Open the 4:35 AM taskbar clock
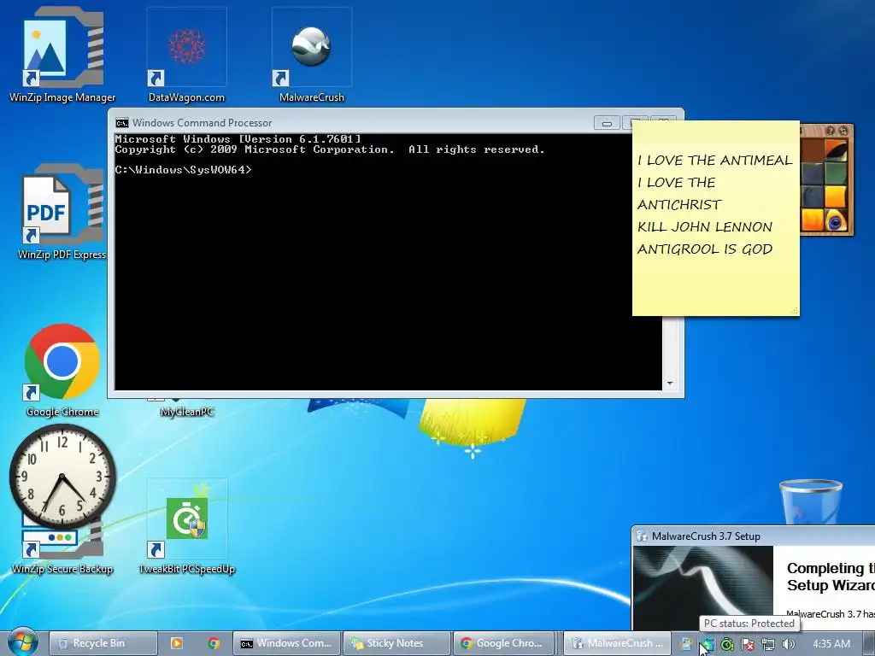The width and height of the screenshot is (875, 656). click(831, 644)
